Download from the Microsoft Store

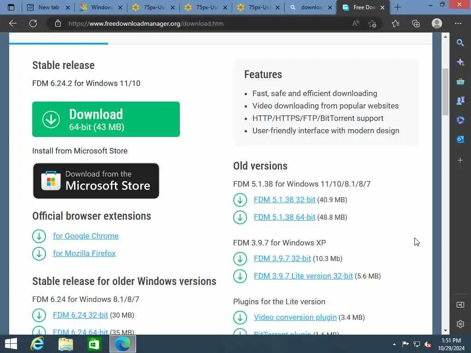pos(96,181)
